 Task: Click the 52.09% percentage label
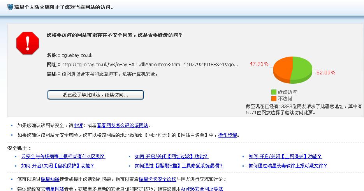(x=326, y=73)
